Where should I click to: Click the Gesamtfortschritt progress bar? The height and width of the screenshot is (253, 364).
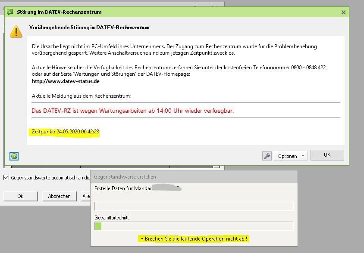click(x=194, y=226)
